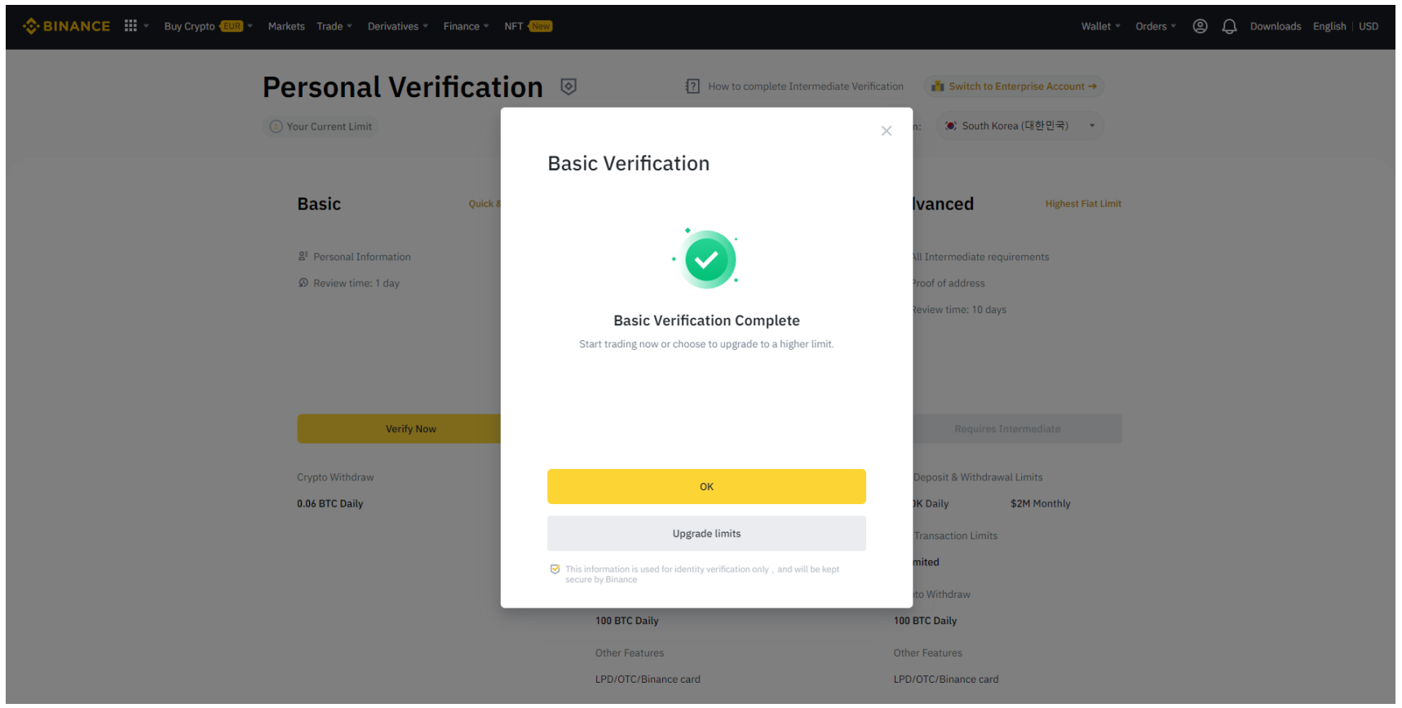This screenshot has width=1402, height=708.
Task: Expand the Finance menu
Action: click(x=467, y=26)
